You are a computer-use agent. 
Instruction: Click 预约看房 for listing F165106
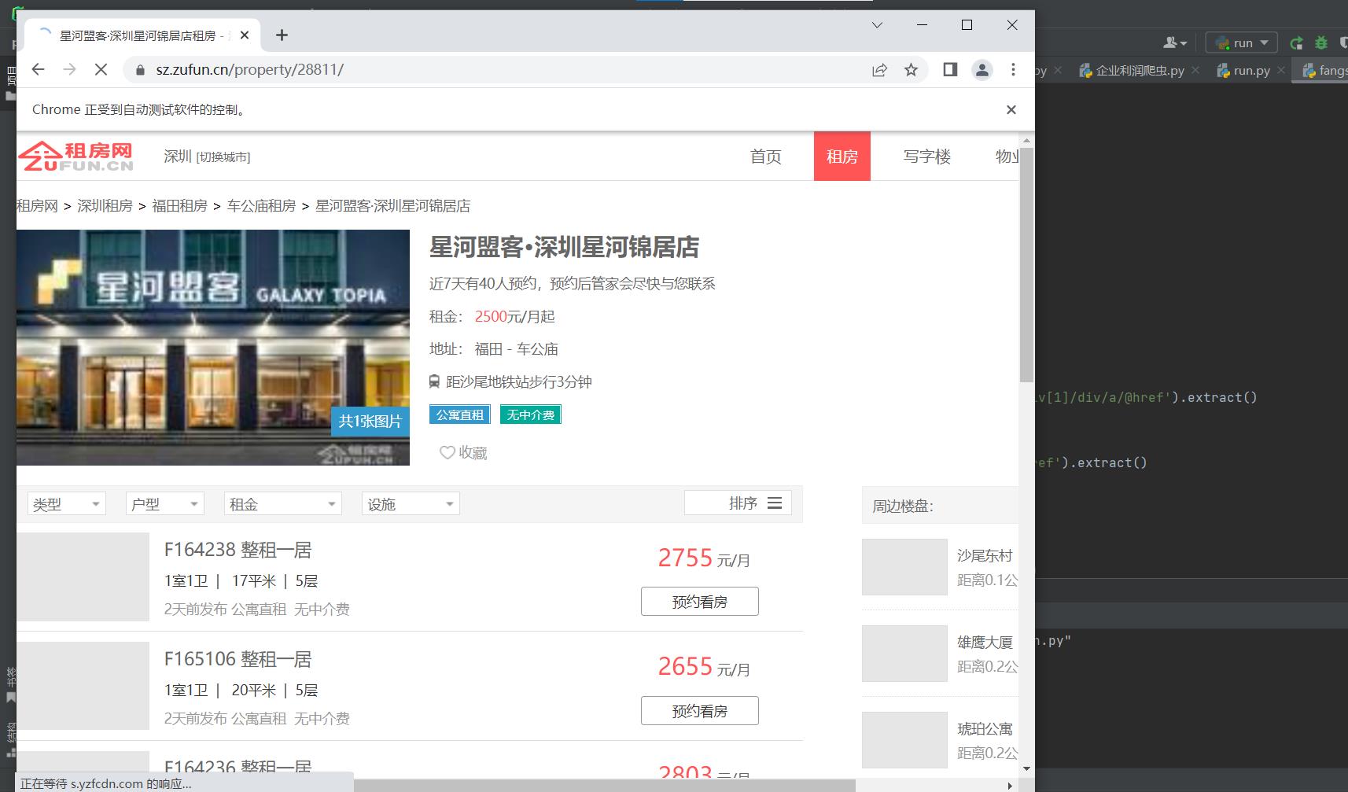(x=700, y=711)
